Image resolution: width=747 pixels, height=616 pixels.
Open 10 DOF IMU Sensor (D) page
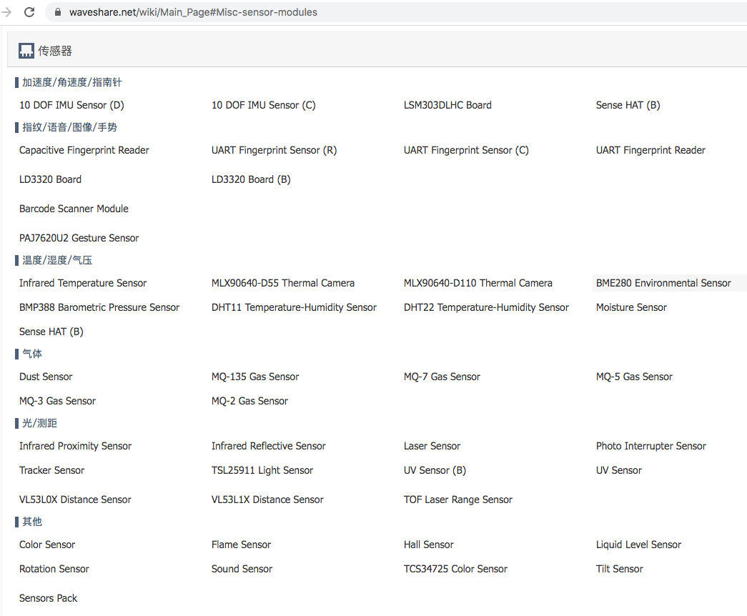(x=71, y=105)
